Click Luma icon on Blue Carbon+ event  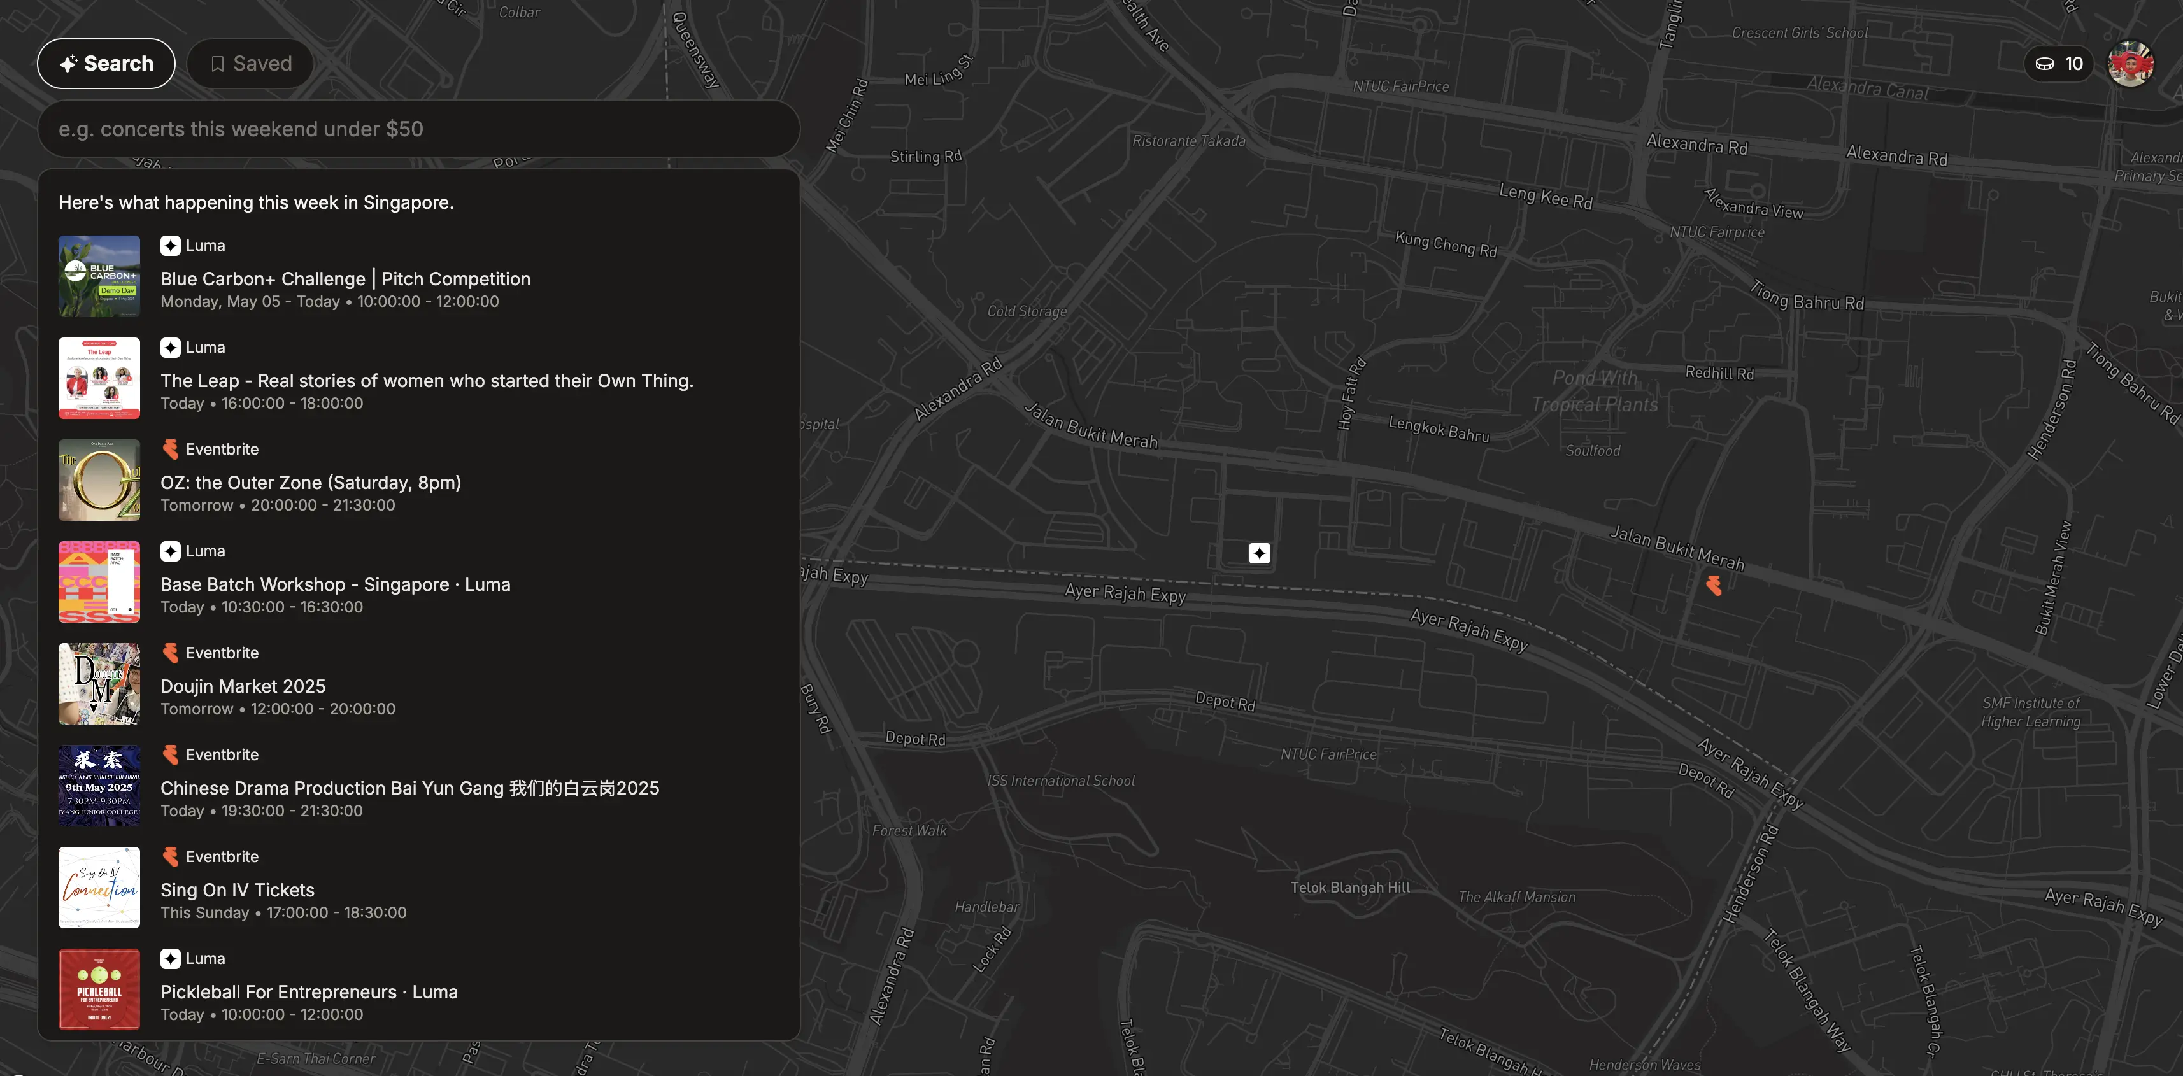point(170,246)
